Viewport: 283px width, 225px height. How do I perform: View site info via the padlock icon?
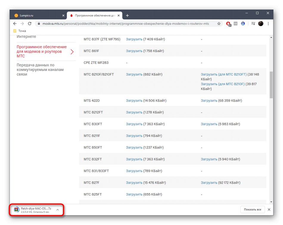[x=39, y=24]
